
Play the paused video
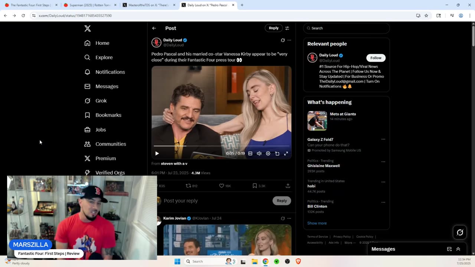pyautogui.click(x=157, y=154)
